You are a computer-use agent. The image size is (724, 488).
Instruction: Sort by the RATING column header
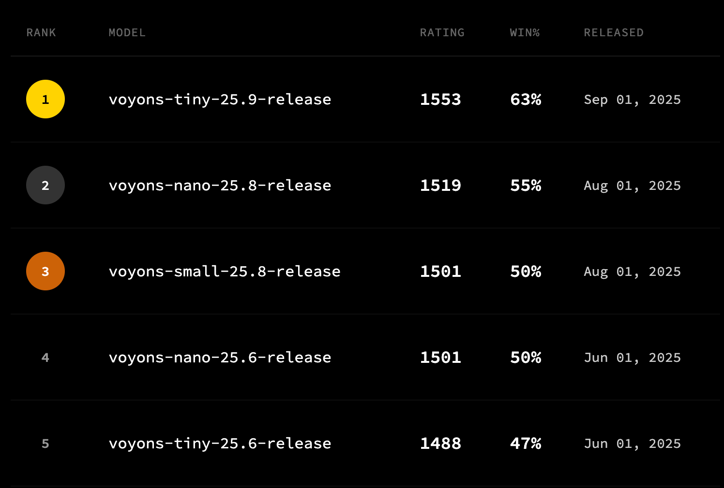point(442,32)
